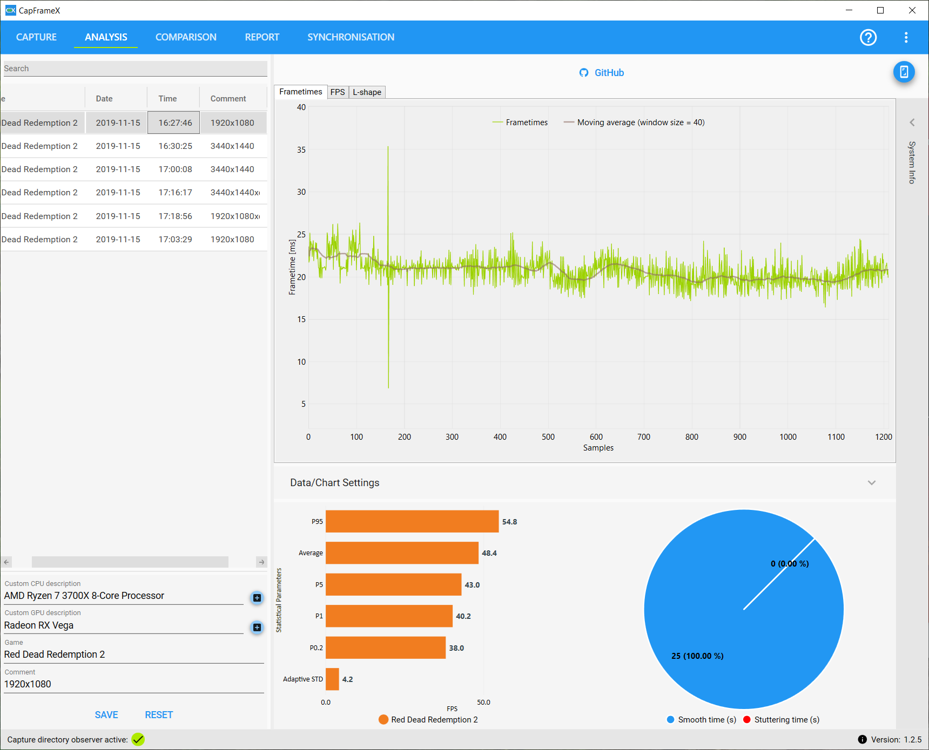Switch to the CAPTURE tab
The height and width of the screenshot is (750, 929).
[36, 37]
